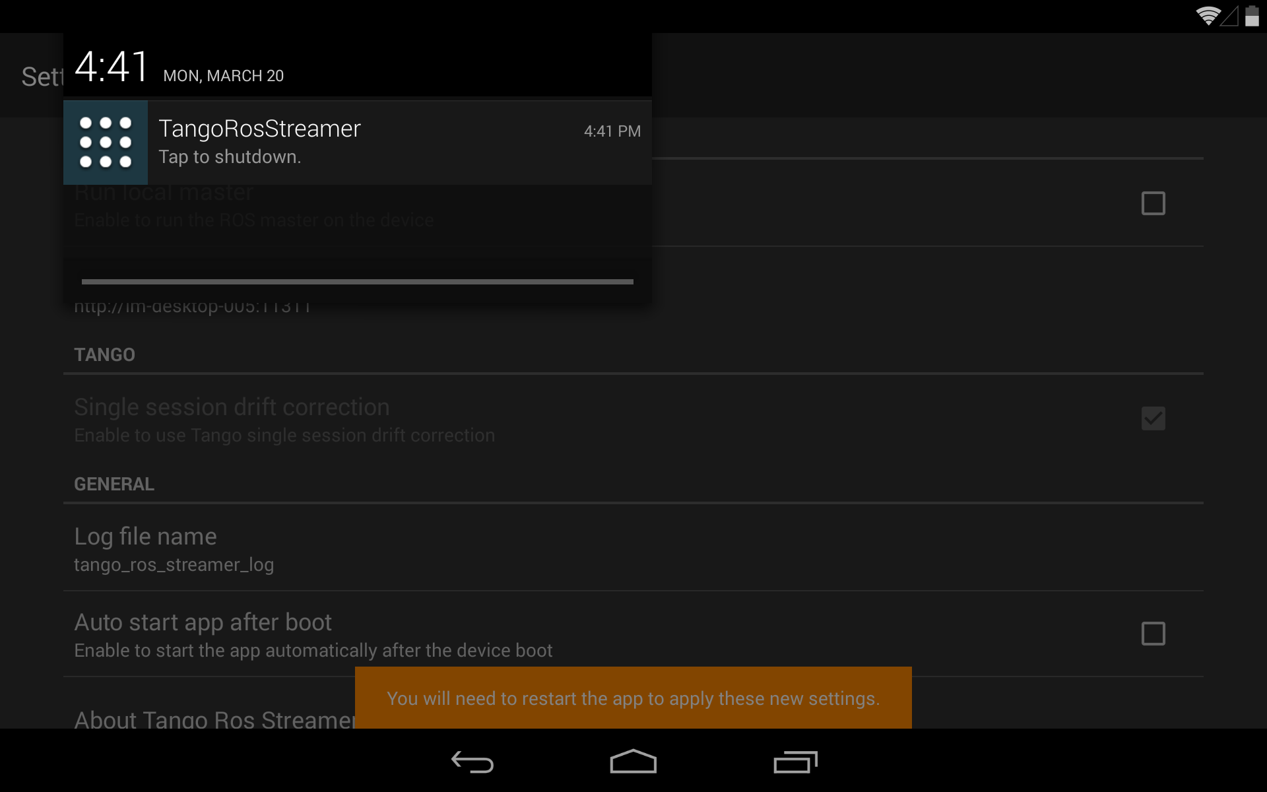The height and width of the screenshot is (792, 1267).
Task: Tap the Single session drift correction label
Action: point(232,407)
